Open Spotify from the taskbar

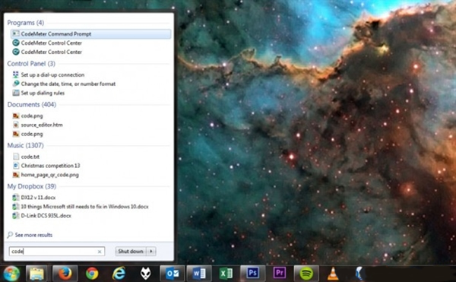pos(306,274)
